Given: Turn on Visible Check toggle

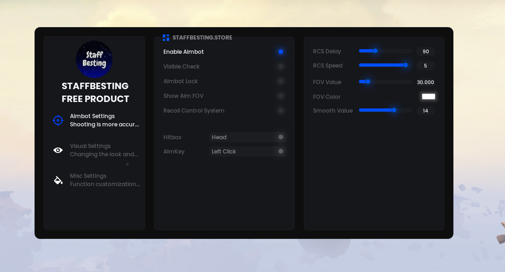Looking at the screenshot, I should 281,67.
